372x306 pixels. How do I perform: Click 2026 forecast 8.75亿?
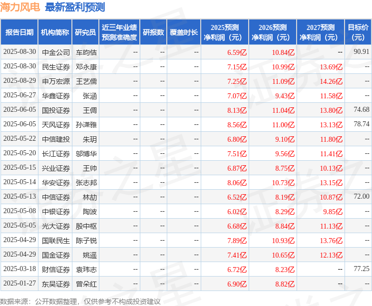coord(285,168)
